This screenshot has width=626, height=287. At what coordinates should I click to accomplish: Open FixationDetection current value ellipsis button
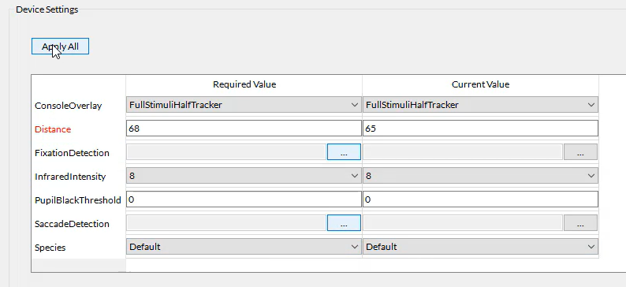(580, 152)
